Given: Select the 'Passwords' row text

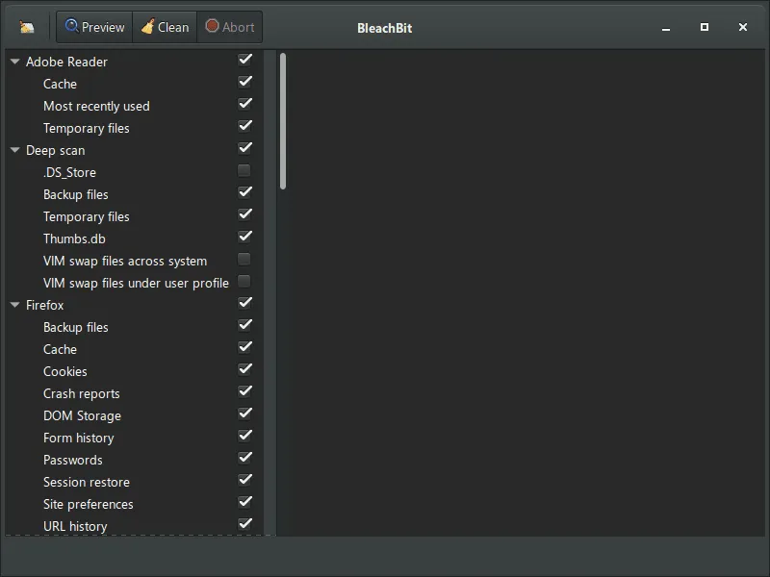Looking at the screenshot, I should (73, 460).
